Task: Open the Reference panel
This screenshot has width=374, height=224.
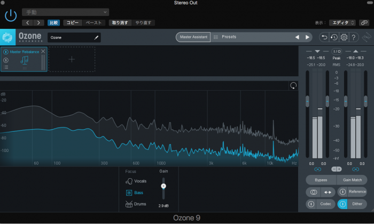Action: coord(357,192)
